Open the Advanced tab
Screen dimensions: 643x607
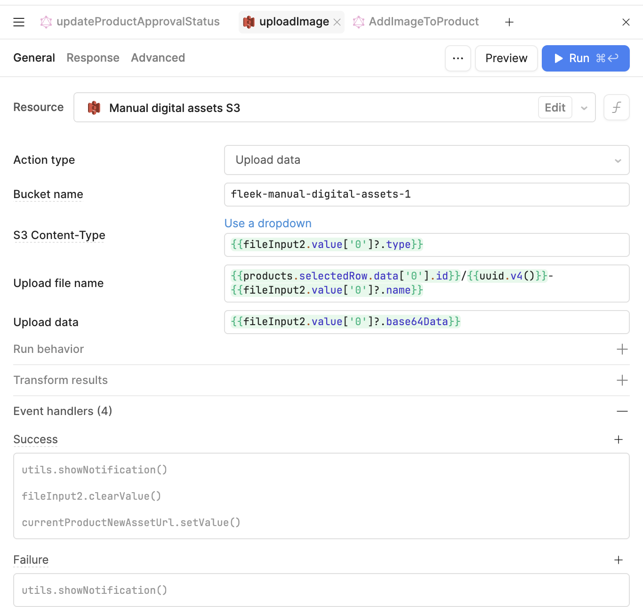coord(158,58)
